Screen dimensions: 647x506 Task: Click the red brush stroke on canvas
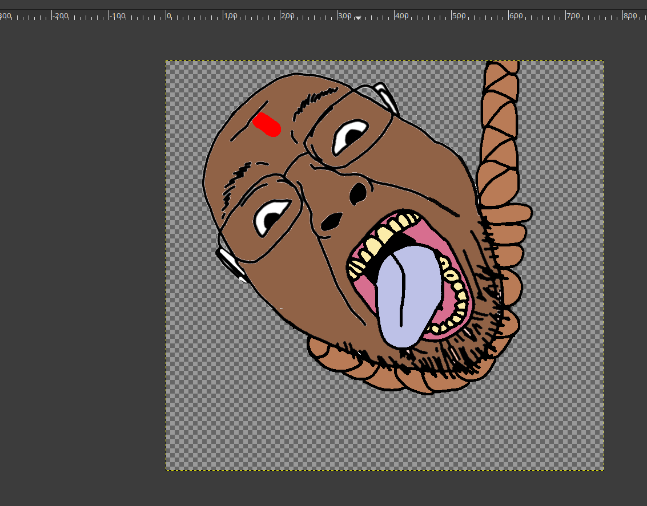pos(267,124)
